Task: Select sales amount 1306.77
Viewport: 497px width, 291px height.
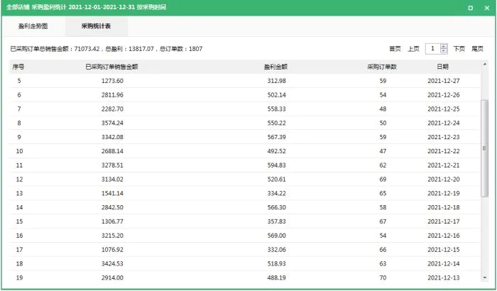Action: [112, 221]
